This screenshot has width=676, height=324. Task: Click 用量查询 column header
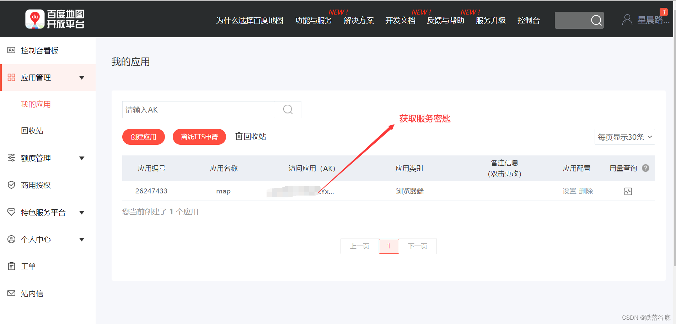pos(623,168)
